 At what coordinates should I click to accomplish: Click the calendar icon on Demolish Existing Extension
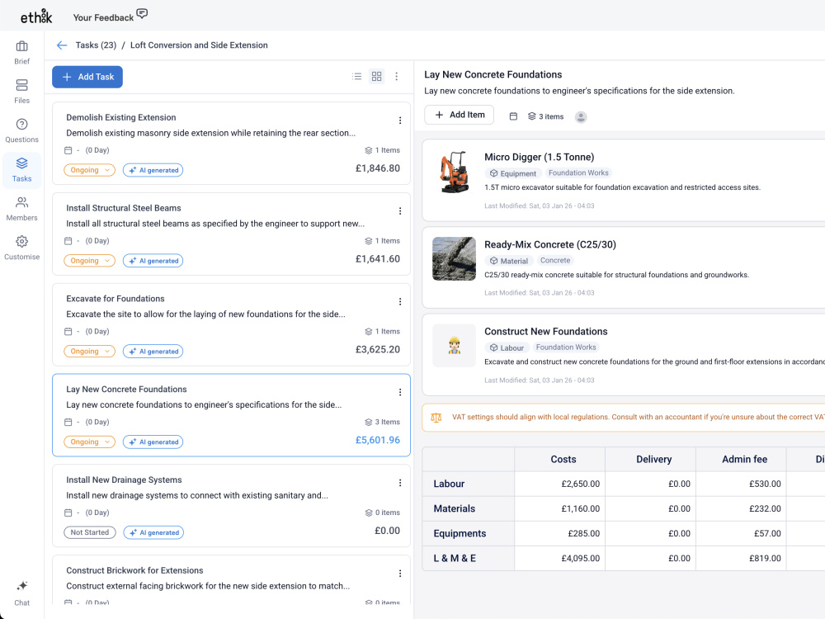point(68,150)
